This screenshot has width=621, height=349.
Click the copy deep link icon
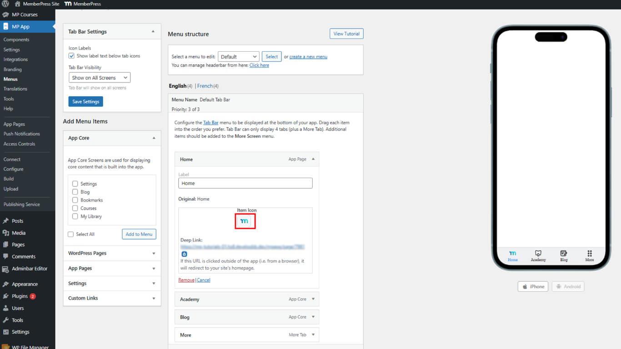184,254
